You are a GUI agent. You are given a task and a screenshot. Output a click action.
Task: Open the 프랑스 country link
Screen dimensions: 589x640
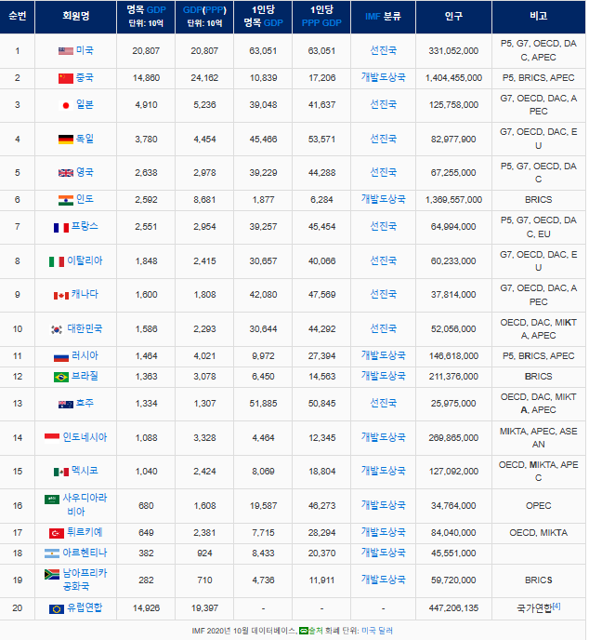point(85,226)
